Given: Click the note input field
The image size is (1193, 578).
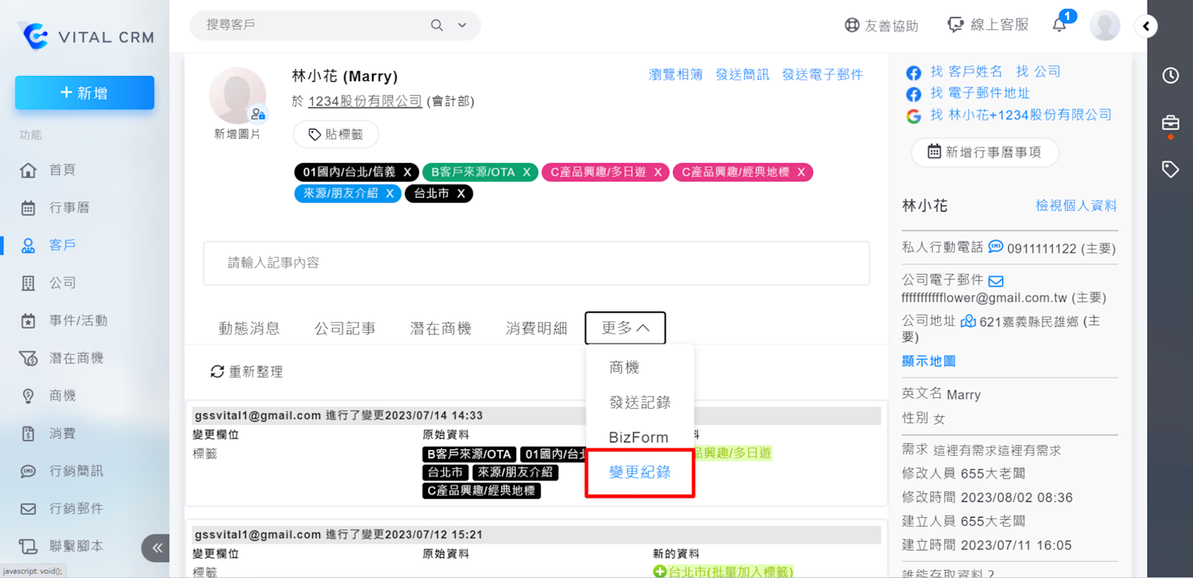Looking at the screenshot, I should pos(536,263).
